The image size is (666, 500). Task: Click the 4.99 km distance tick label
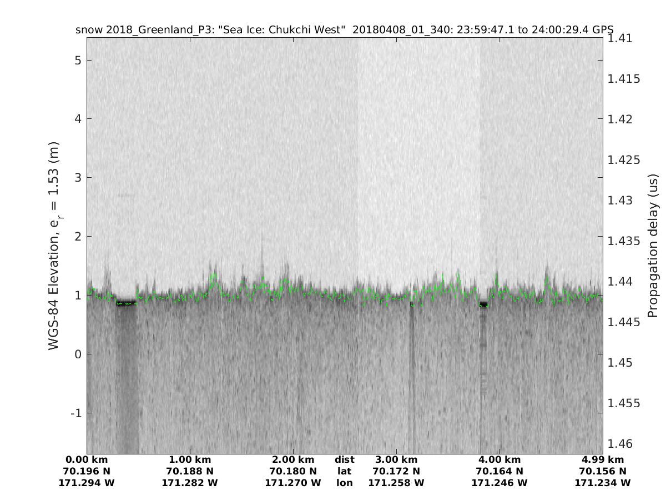[x=603, y=460]
